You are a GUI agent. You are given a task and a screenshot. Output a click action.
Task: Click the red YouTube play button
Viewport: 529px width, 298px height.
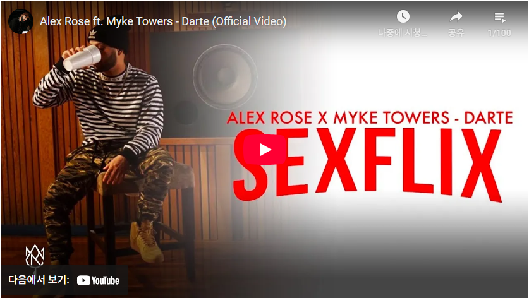pos(265,150)
